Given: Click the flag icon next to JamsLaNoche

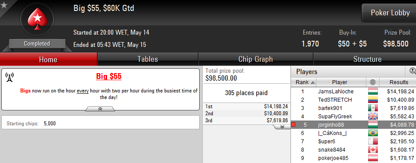Looking at the screenshot, I should [373, 92].
